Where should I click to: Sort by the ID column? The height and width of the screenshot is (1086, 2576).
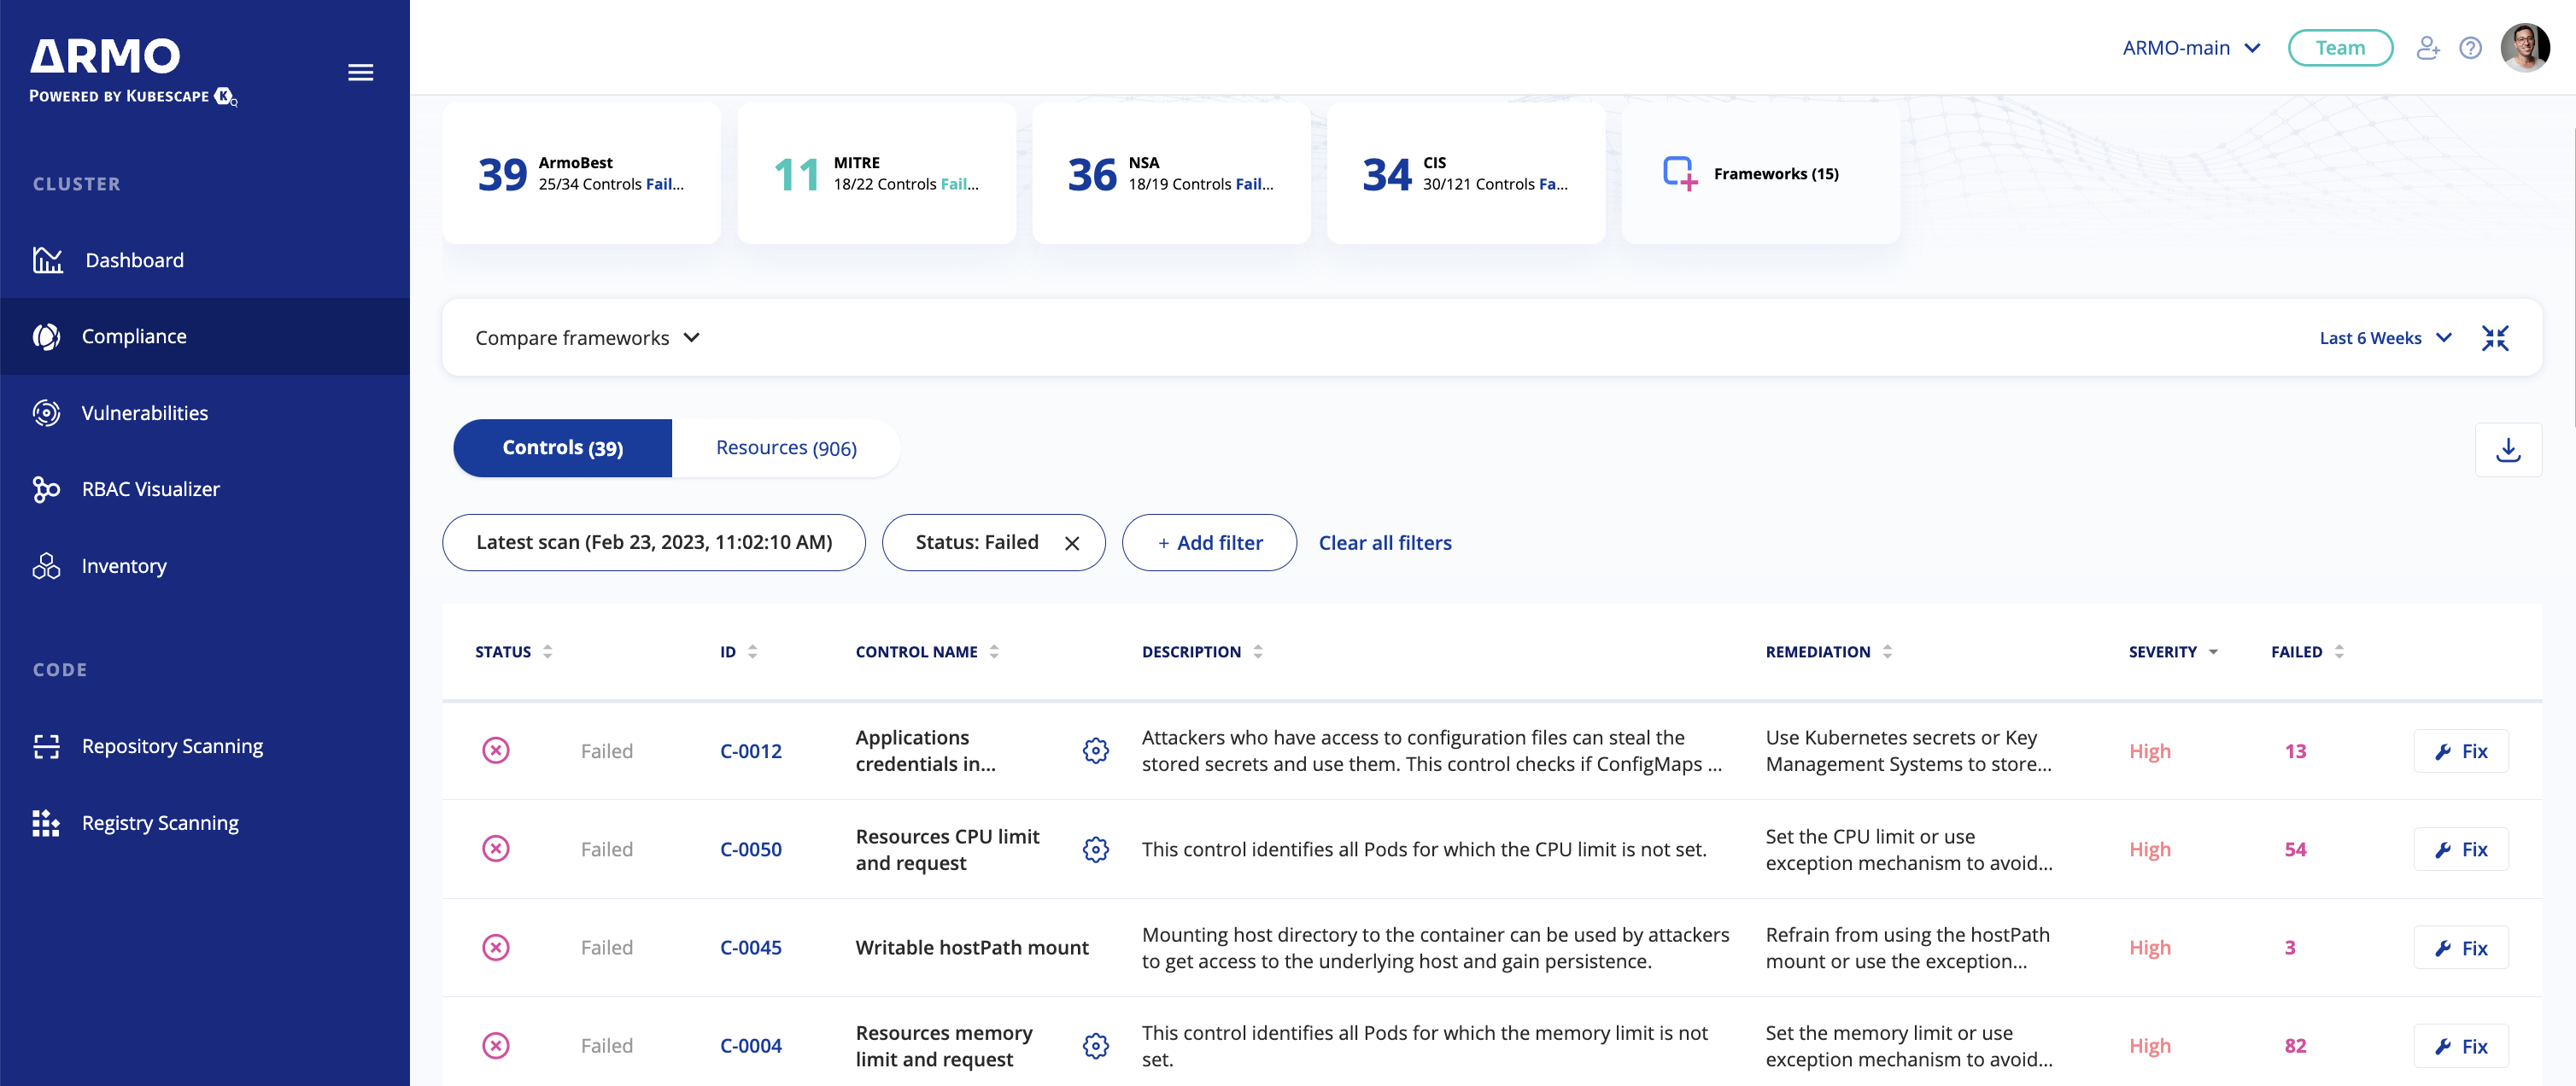coord(738,652)
